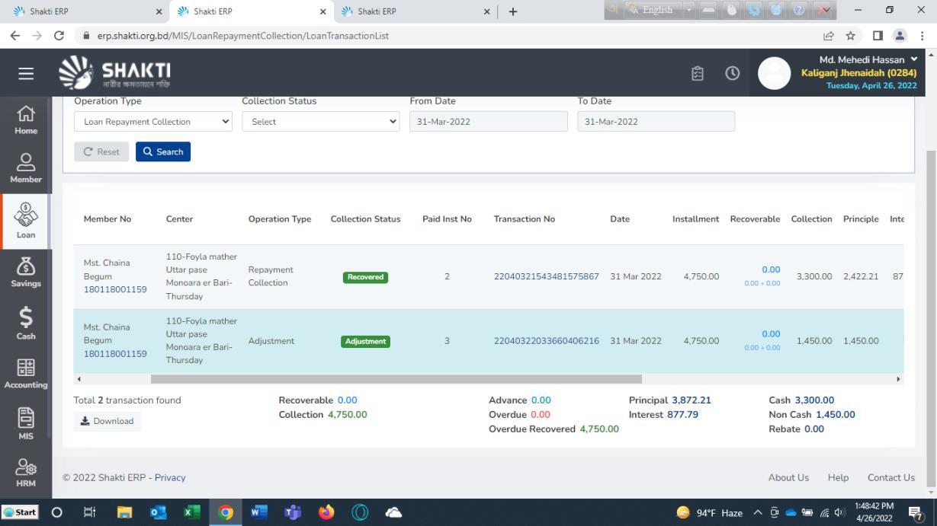Open the taskbar weather widget 94°F Haze
Image resolution: width=937 pixels, height=526 pixels.
tap(710, 512)
